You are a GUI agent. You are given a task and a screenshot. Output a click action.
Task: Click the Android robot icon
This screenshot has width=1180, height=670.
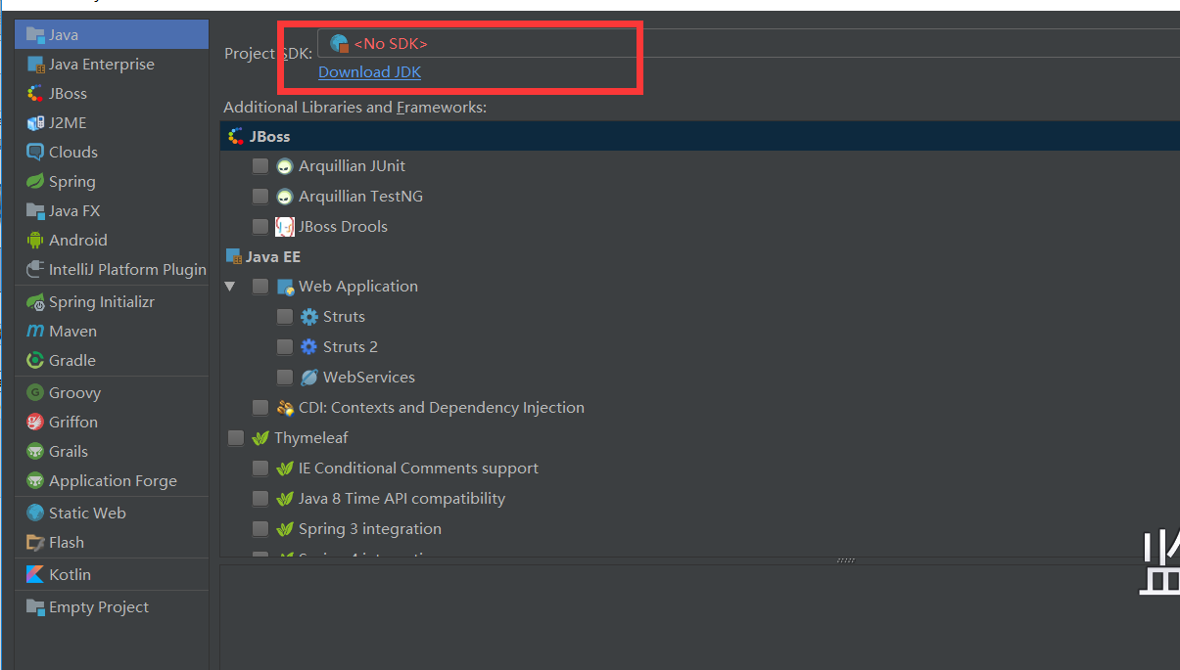35,241
